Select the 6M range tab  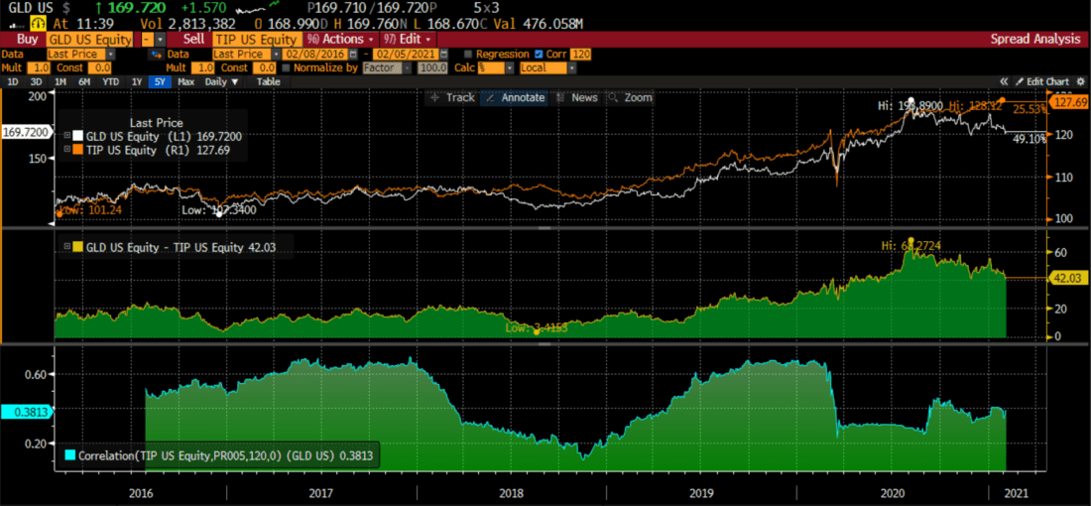click(x=84, y=81)
